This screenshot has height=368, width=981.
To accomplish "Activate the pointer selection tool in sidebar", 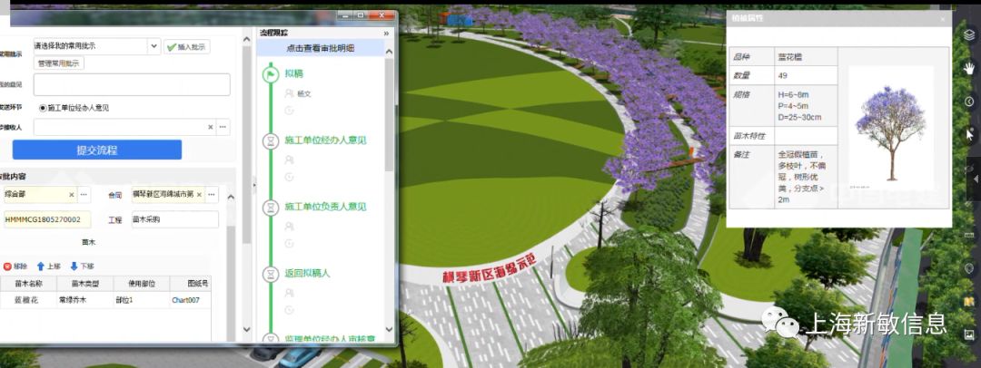I will click(x=969, y=134).
